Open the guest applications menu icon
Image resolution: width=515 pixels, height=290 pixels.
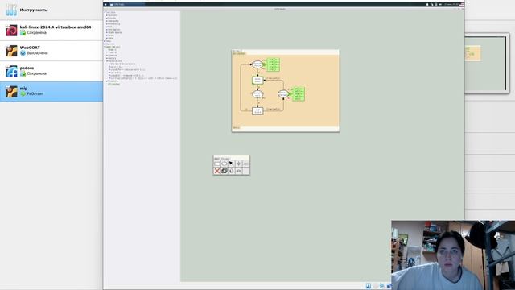pyautogui.click(x=105, y=5)
